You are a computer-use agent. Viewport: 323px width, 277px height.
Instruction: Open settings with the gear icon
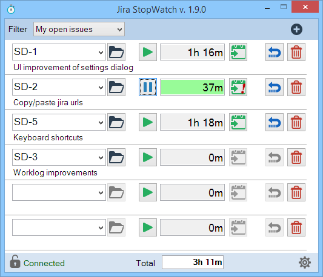coord(305,262)
